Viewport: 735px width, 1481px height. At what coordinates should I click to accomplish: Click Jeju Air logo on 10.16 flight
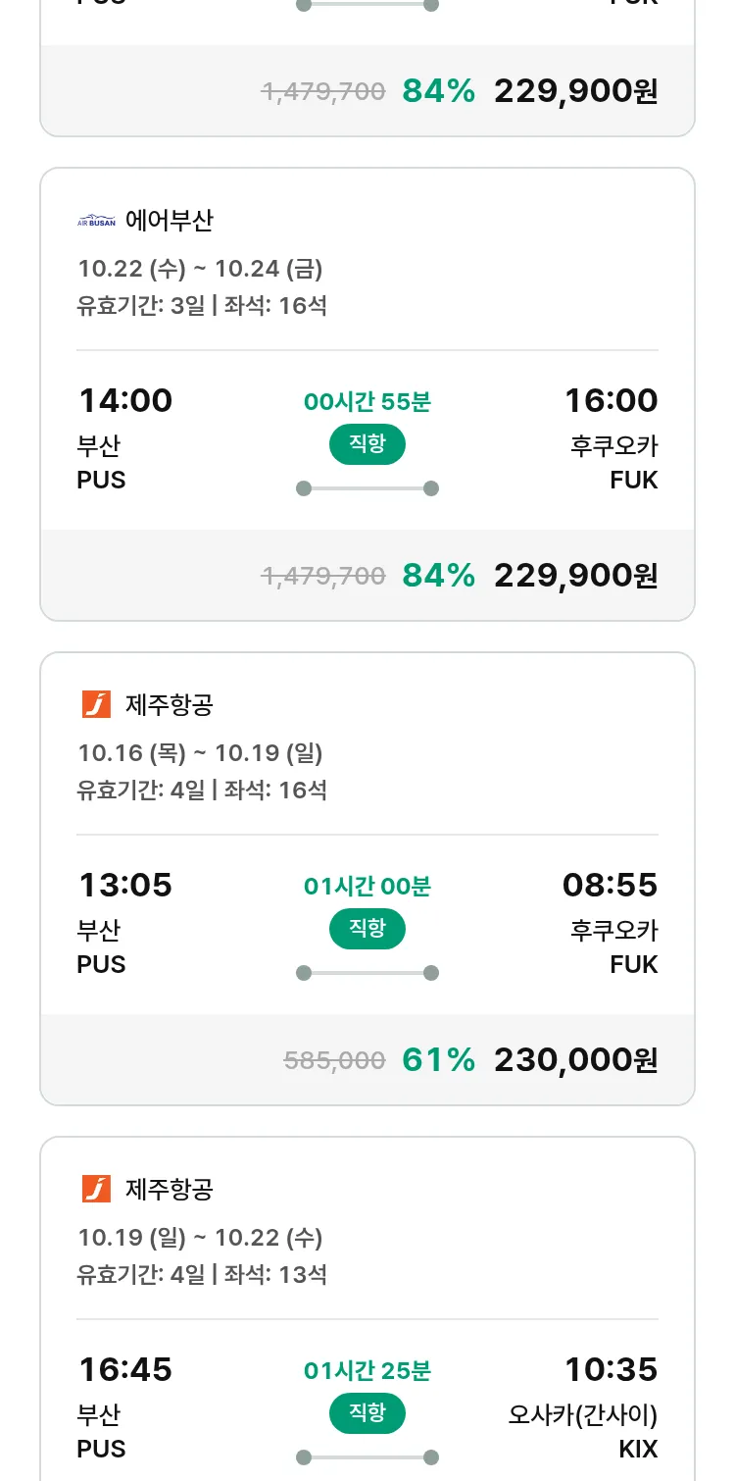click(x=96, y=704)
